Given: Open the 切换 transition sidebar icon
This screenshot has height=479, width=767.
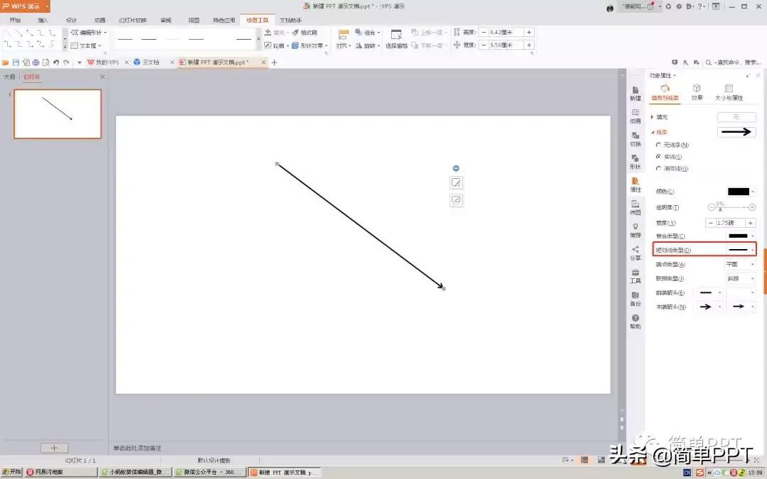Looking at the screenshot, I should pos(635,139).
